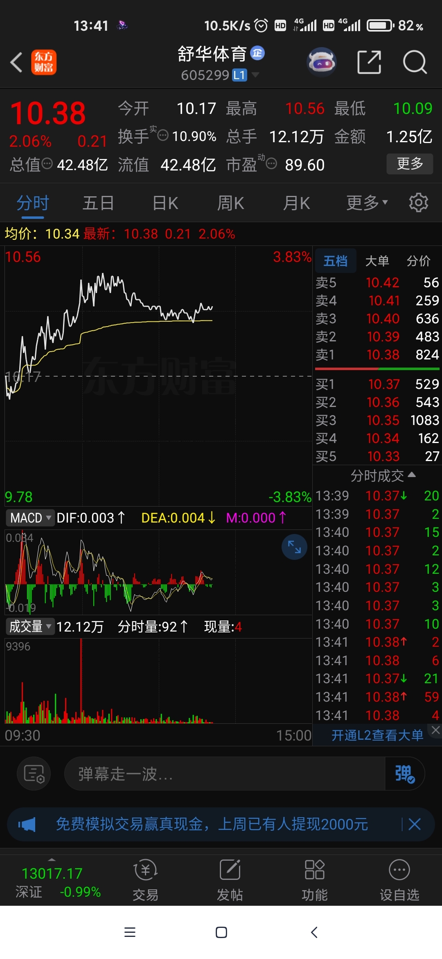442x959 pixels.
Task: Switch to the 分价 tab
Action: pyautogui.click(x=418, y=261)
